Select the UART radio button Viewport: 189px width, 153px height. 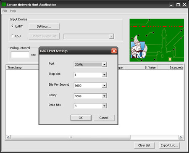point(12,26)
